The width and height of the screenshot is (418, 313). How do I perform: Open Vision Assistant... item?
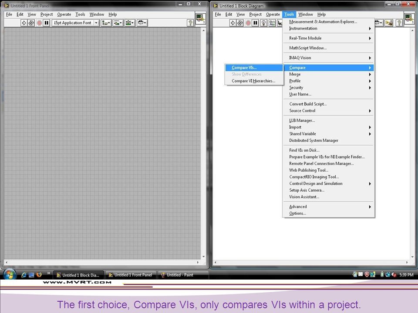tap(328, 197)
